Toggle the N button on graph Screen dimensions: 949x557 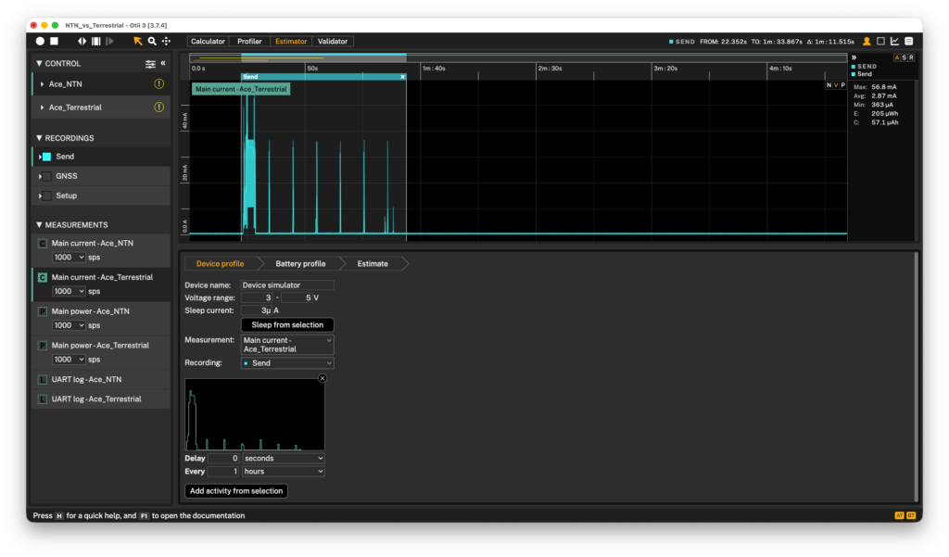pyautogui.click(x=829, y=85)
